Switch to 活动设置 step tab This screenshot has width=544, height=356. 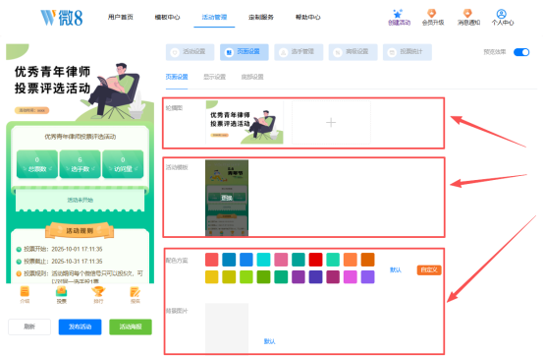(190, 52)
